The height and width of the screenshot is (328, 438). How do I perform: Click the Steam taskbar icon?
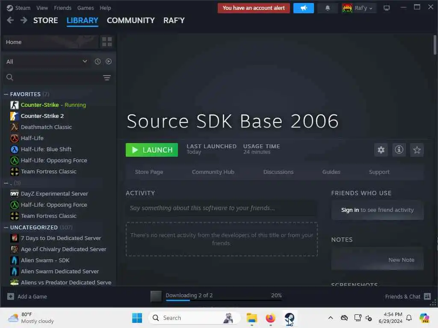click(x=289, y=318)
